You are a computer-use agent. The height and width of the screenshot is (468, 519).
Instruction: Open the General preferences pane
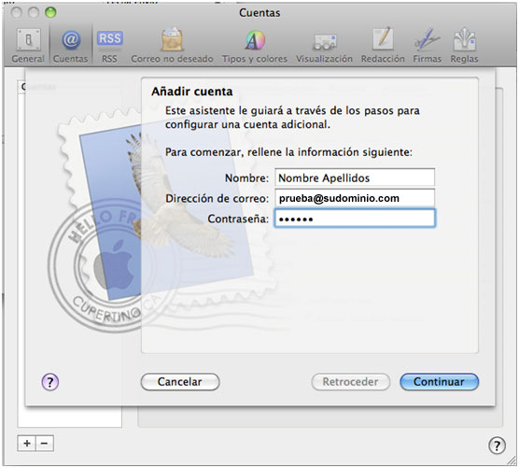point(28,46)
